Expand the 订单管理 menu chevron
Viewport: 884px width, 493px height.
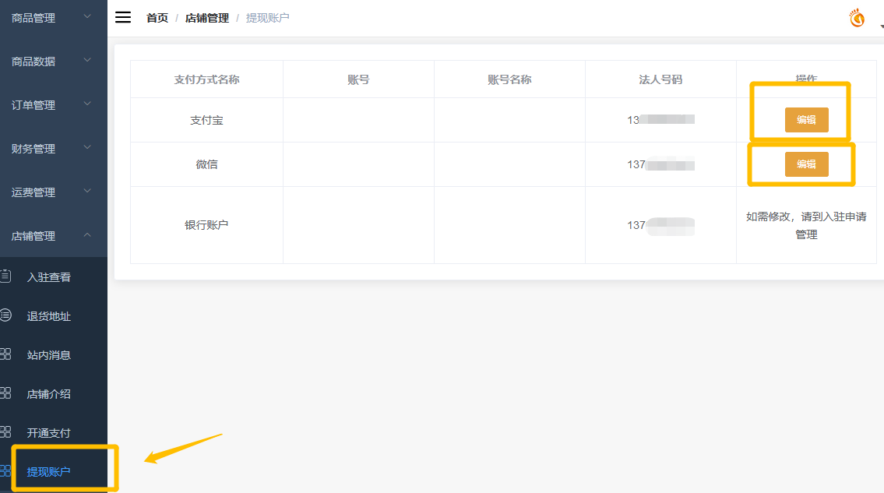(87, 104)
